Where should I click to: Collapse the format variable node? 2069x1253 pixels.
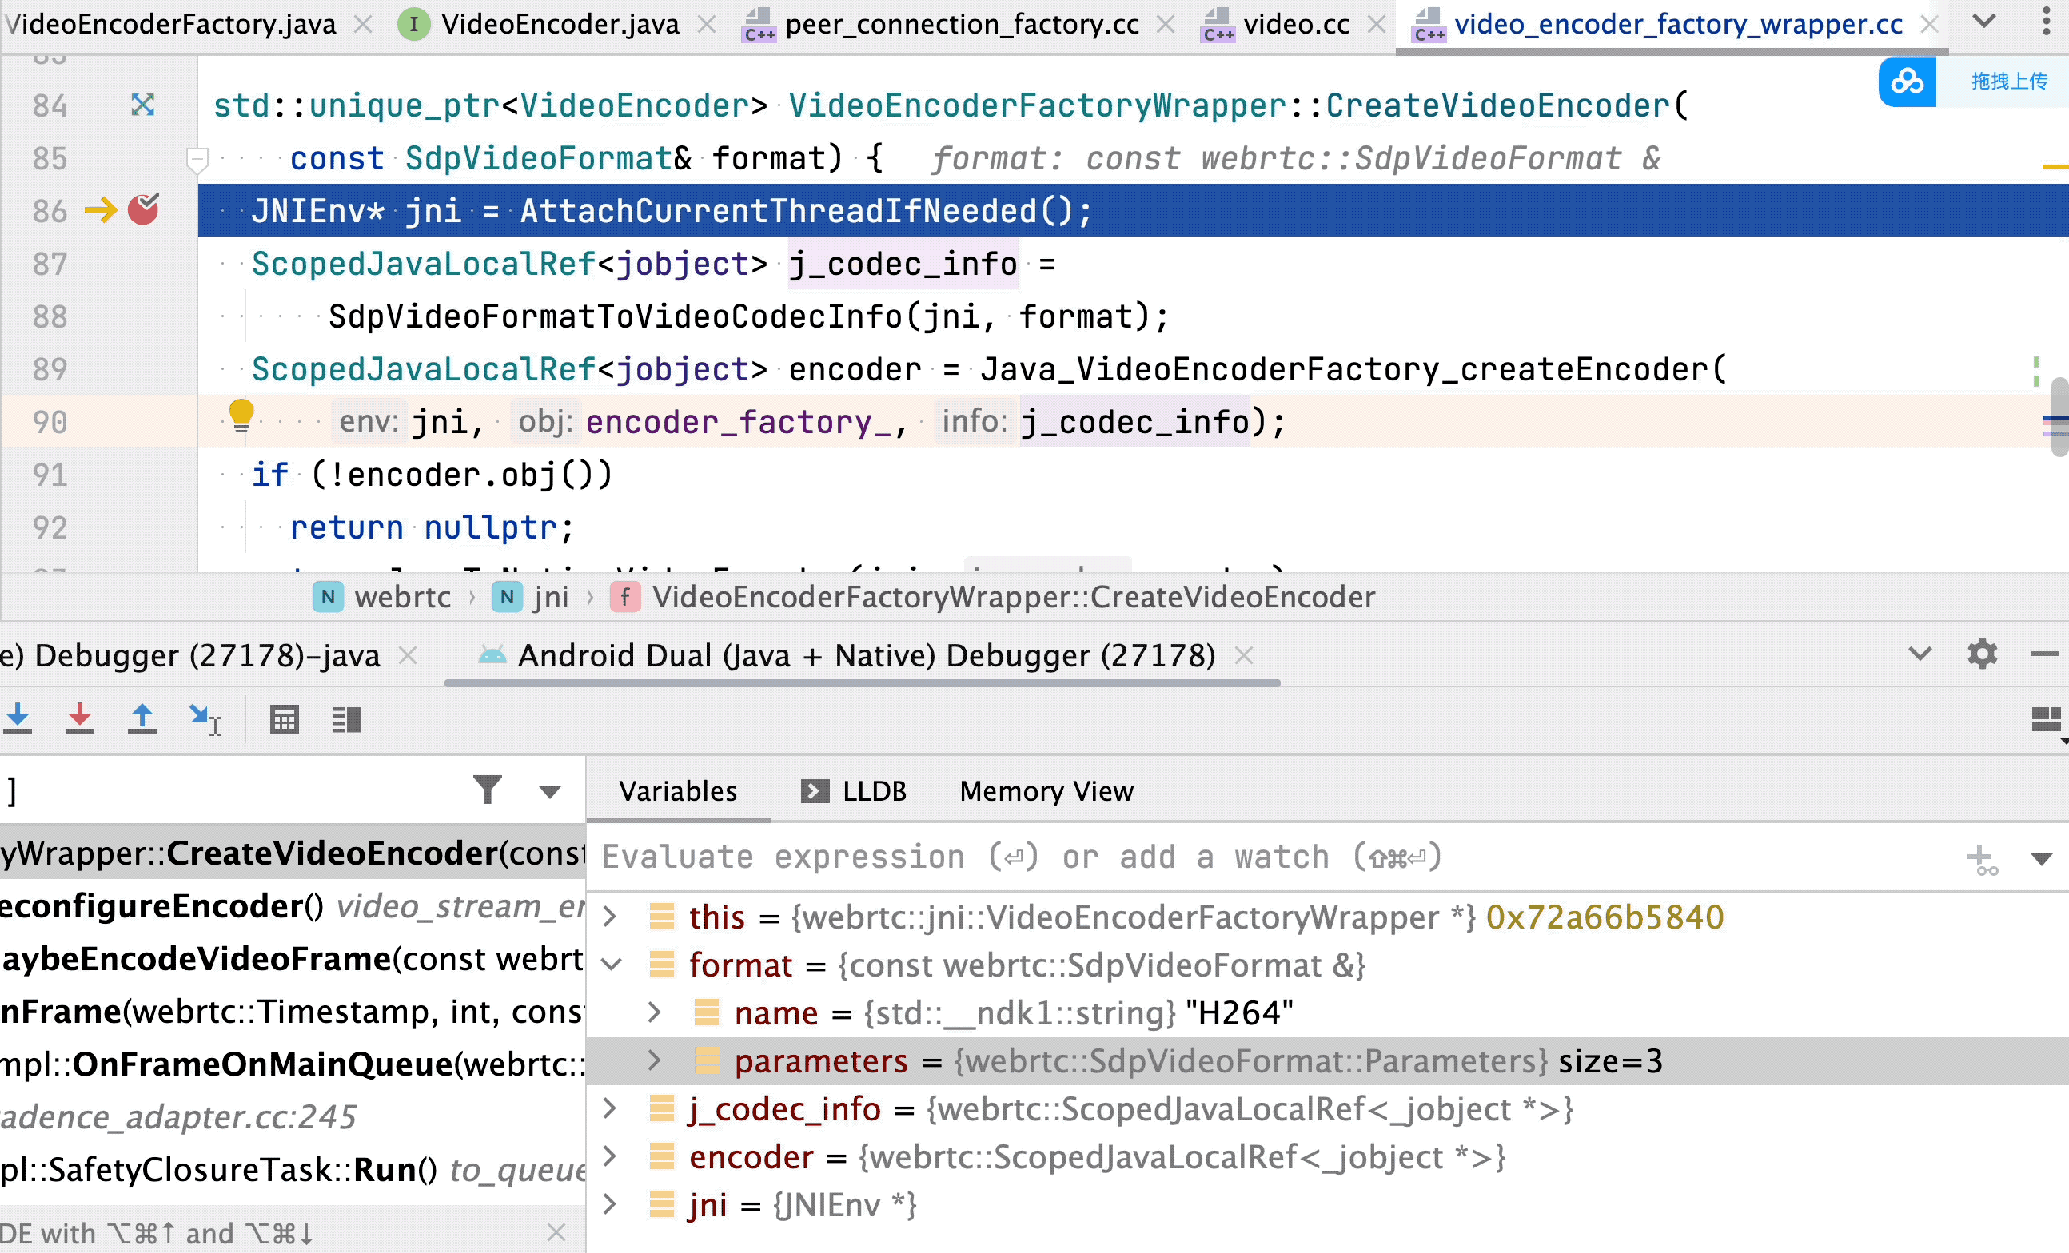[x=612, y=965]
